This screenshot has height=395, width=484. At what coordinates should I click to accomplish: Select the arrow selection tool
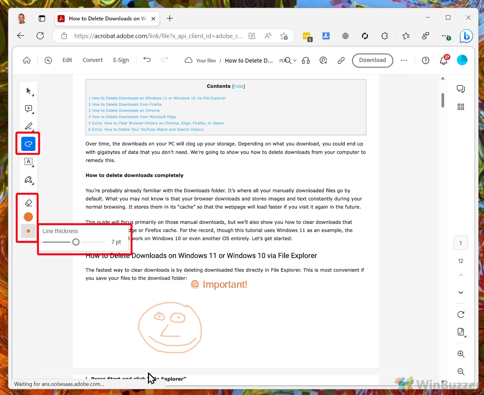29,91
